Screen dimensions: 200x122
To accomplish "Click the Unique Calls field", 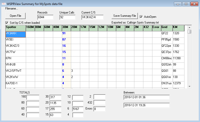I will (67, 17).
